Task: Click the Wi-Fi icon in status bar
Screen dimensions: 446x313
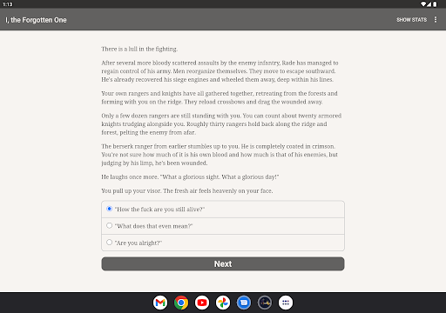Action: tap(423, 4)
